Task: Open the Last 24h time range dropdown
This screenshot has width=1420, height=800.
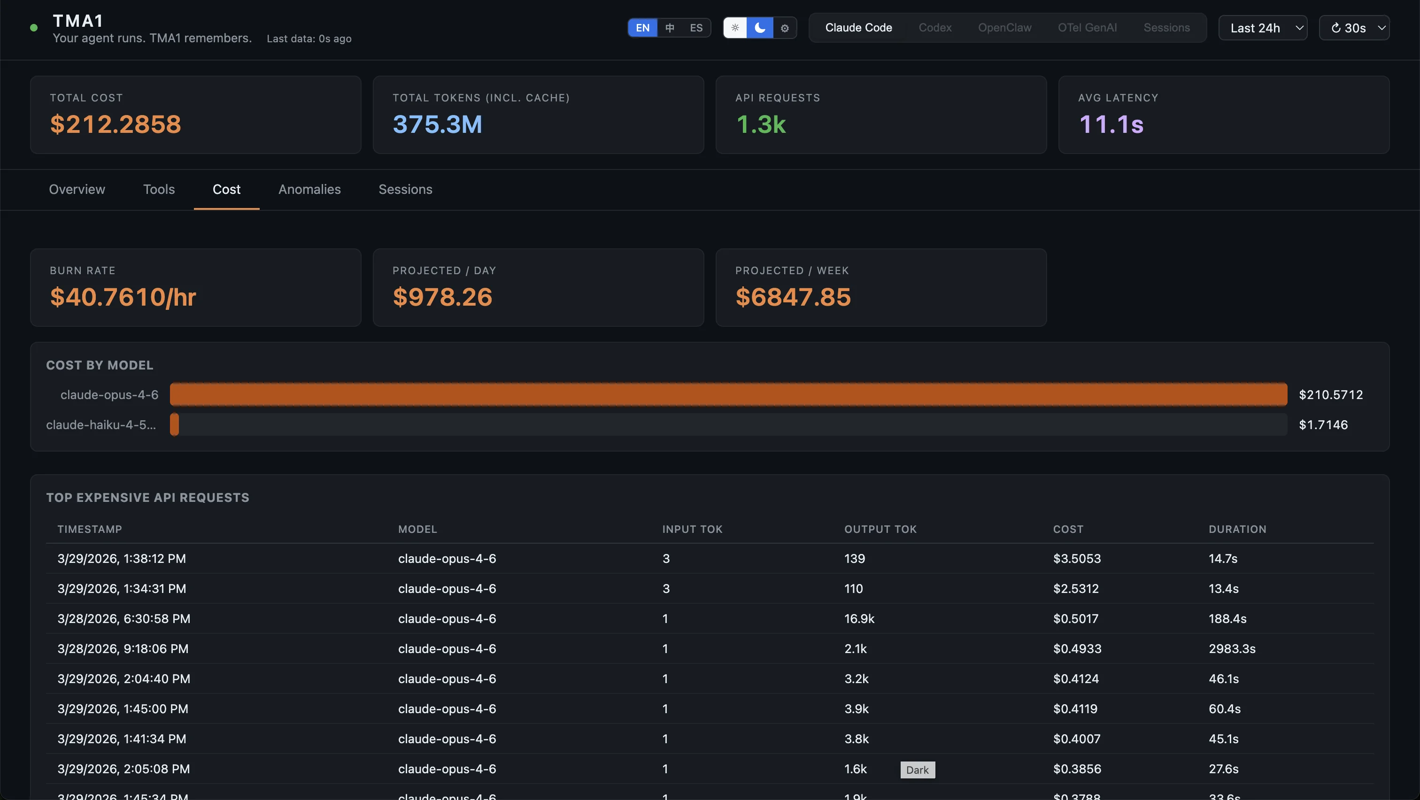Action: [x=1262, y=28]
